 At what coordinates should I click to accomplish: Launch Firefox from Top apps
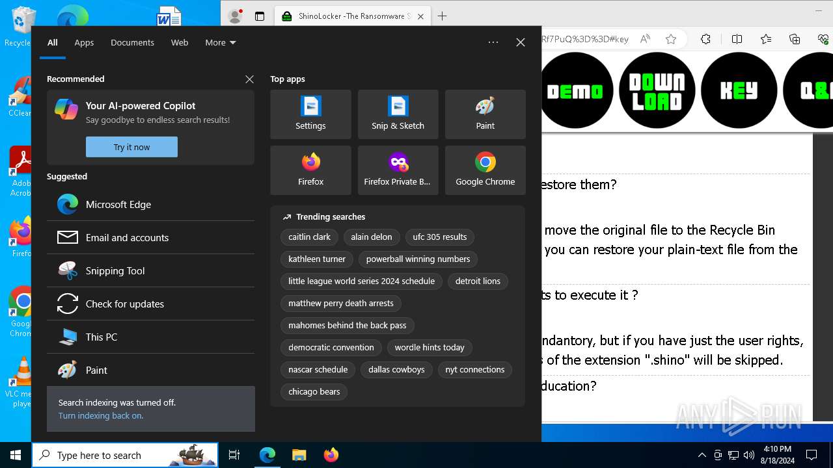(x=310, y=170)
